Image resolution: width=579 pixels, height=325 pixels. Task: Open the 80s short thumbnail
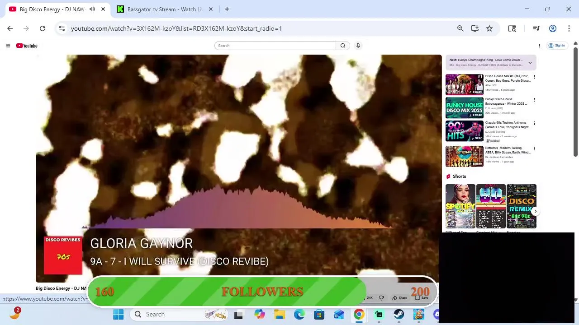(491, 206)
